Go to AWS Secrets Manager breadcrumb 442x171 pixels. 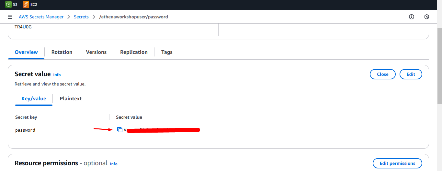pyautogui.click(x=41, y=17)
